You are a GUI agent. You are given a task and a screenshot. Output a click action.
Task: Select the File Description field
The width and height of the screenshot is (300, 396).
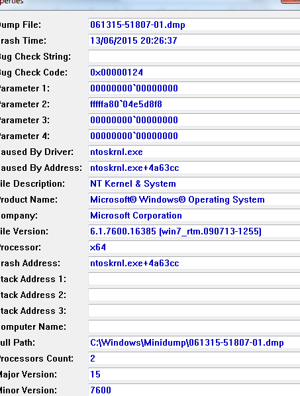(x=194, y=183)
